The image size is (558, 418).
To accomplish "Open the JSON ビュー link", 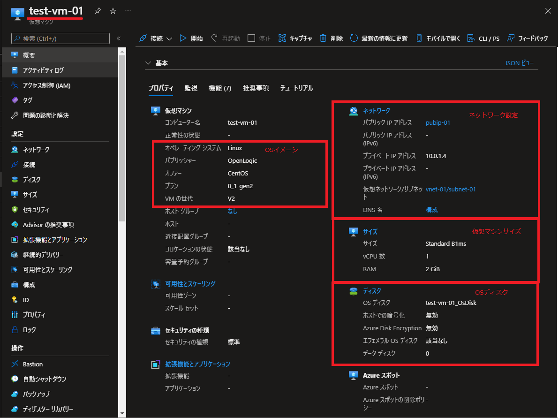I will (x=519, y=63).
